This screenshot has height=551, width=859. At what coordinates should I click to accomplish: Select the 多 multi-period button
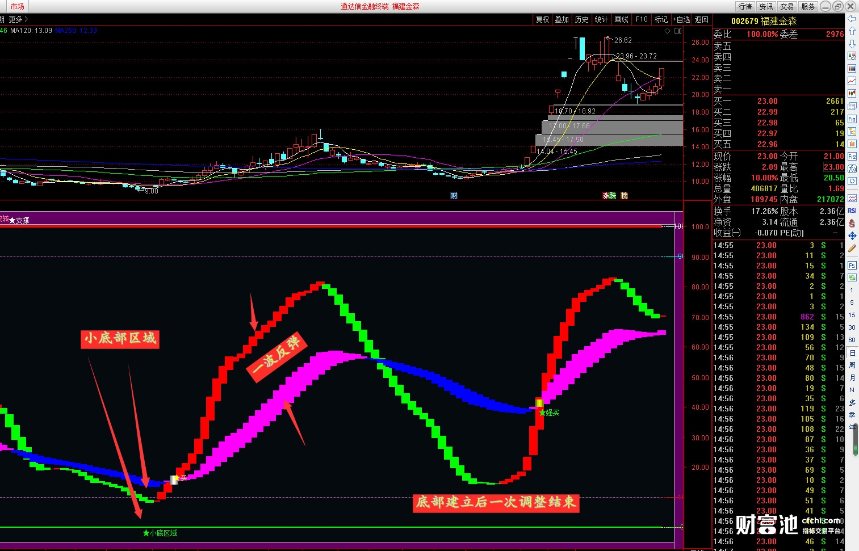pyautogui.click(x=852, y=402)
